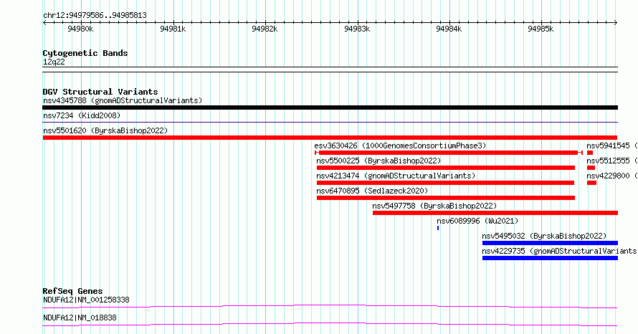Open the nsv4213474 (gnomADStructuralVariants) label
Image resolution: width=638 pixels, height=334 pixels.
[396, 176]
